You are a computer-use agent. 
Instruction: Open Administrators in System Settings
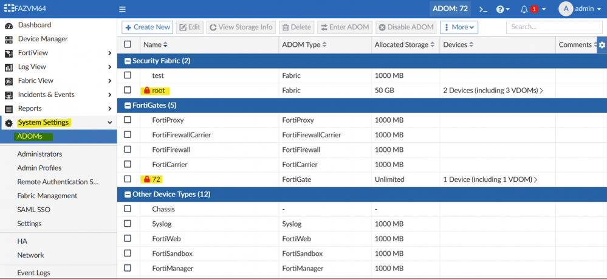click(x=39, y=154)
